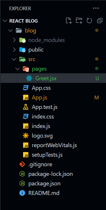The width and height of the screenshot is (106, 210).
Task: Click the pages folder icon
Action: (x=26, y=69)
